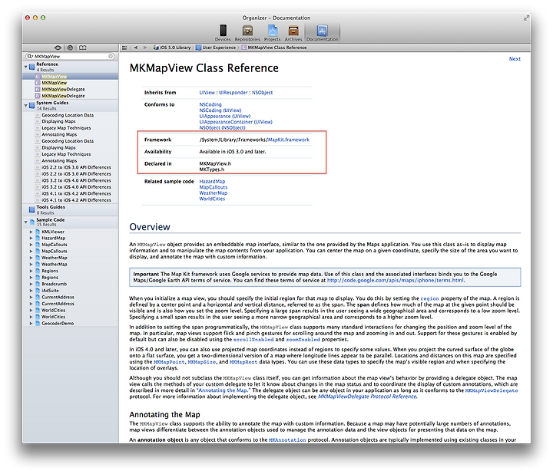Click the Tools Guides section icon
This screenshot has height=474, width=553.
click(x=32, y=209)
